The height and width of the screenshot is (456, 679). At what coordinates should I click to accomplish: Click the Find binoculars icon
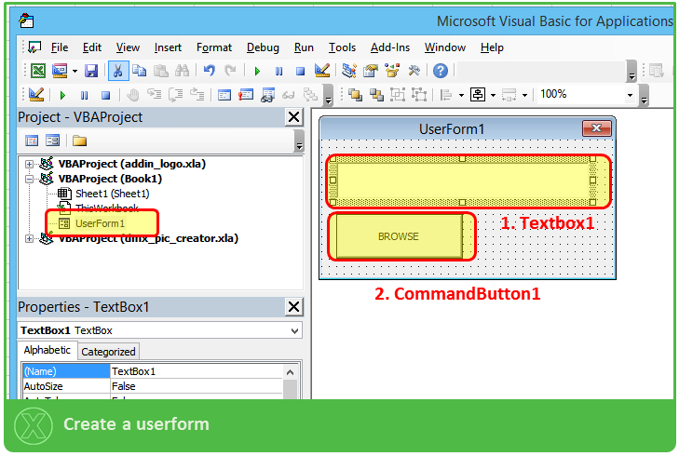pyautogui.click(x=182, y=70)
